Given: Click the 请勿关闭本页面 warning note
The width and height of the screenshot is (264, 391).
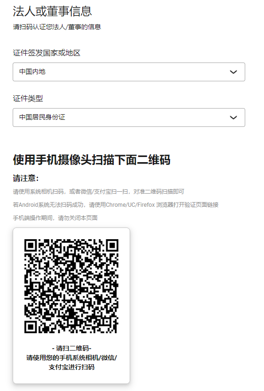Looking at the screenshot, I should 55,218.
